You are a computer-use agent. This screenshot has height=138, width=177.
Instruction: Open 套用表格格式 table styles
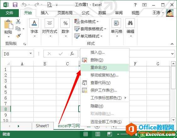[x=90, y=29]
